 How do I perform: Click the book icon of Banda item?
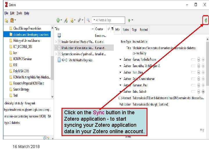59,35
